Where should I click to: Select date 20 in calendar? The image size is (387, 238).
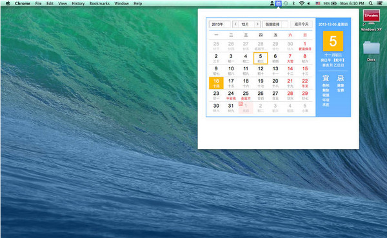tap(275, 83)
